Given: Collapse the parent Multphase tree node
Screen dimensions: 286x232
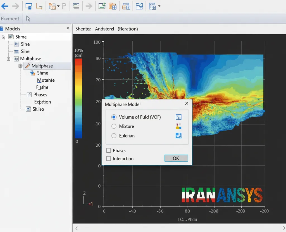Looking at the screenshot, I should point(8,59).
